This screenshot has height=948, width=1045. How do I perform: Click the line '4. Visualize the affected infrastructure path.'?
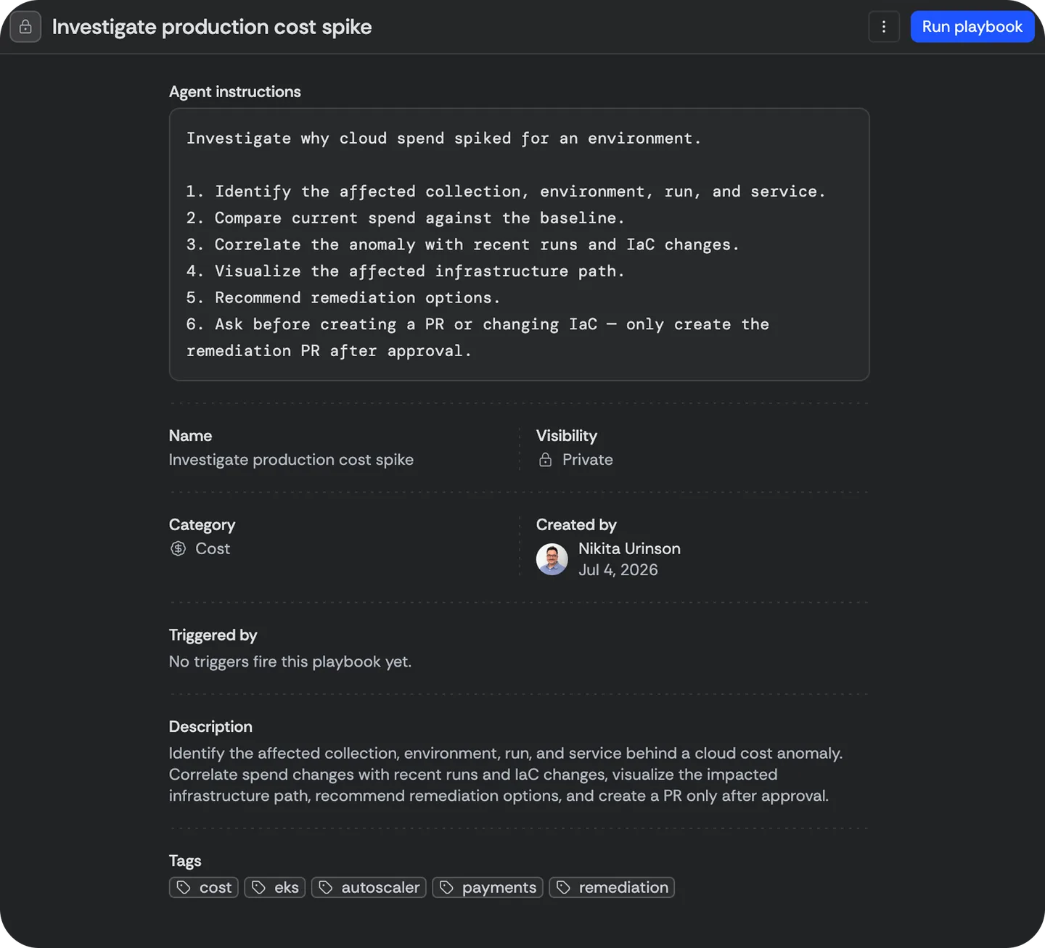pos(405,271)
